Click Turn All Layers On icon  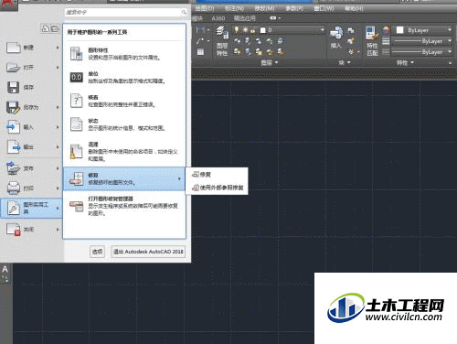point(237,51)
